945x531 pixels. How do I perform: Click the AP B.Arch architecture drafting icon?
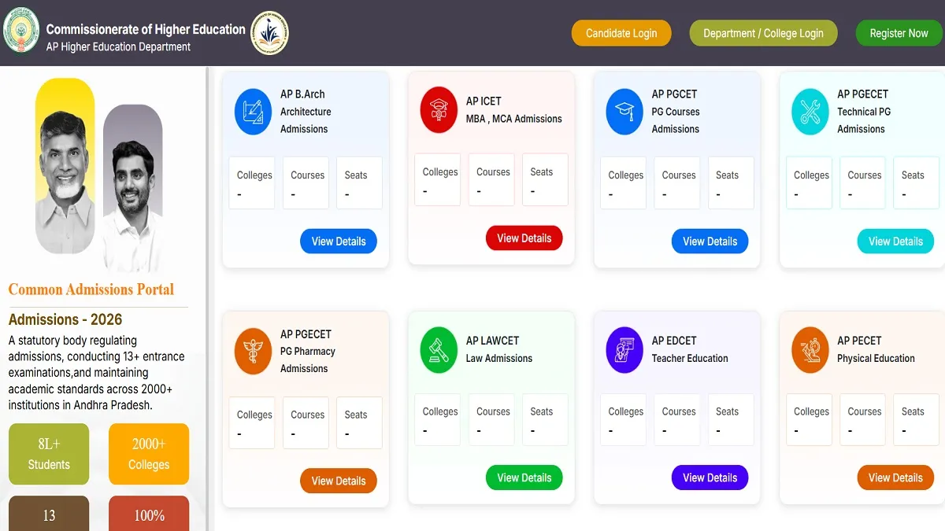tap(253, 111)
